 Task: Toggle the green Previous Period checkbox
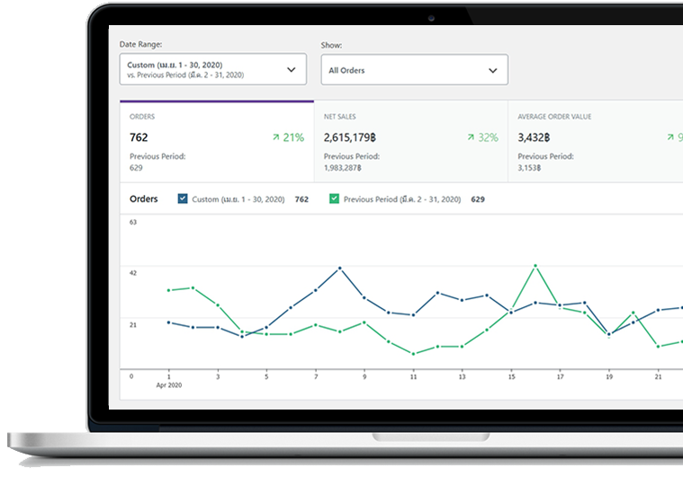[x=335, y=198]
